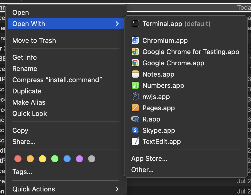Apply the purple tag color
The height and width of the screenshot is (195, 251).
(79, 159)
